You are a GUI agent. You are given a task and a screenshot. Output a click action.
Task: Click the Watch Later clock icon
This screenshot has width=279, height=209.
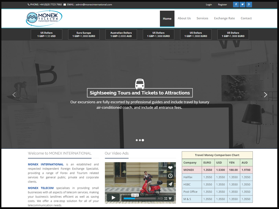170,176
